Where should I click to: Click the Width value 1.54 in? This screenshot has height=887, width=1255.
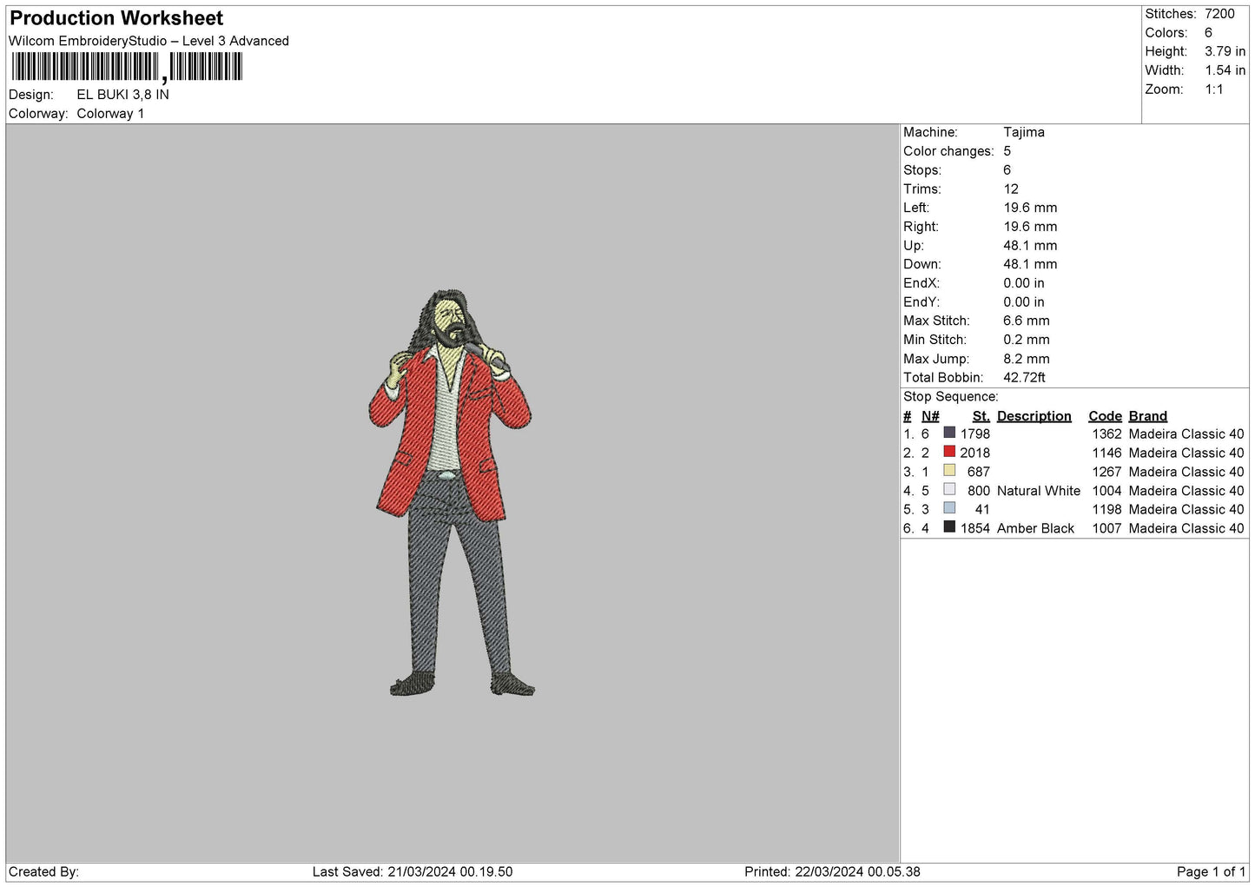[1225, 70]
